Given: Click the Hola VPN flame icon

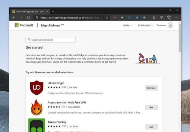Looking at the screenshot, I should [37, 108].
